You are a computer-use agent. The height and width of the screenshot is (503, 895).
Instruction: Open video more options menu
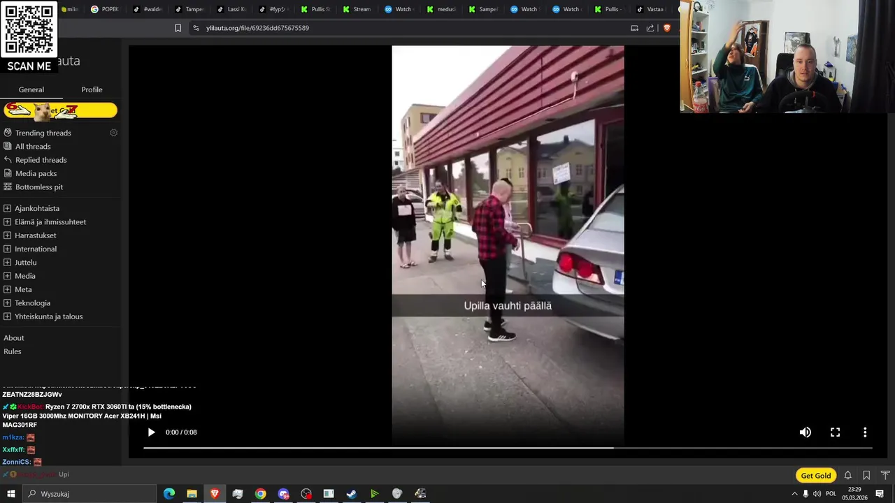point(865,432)
